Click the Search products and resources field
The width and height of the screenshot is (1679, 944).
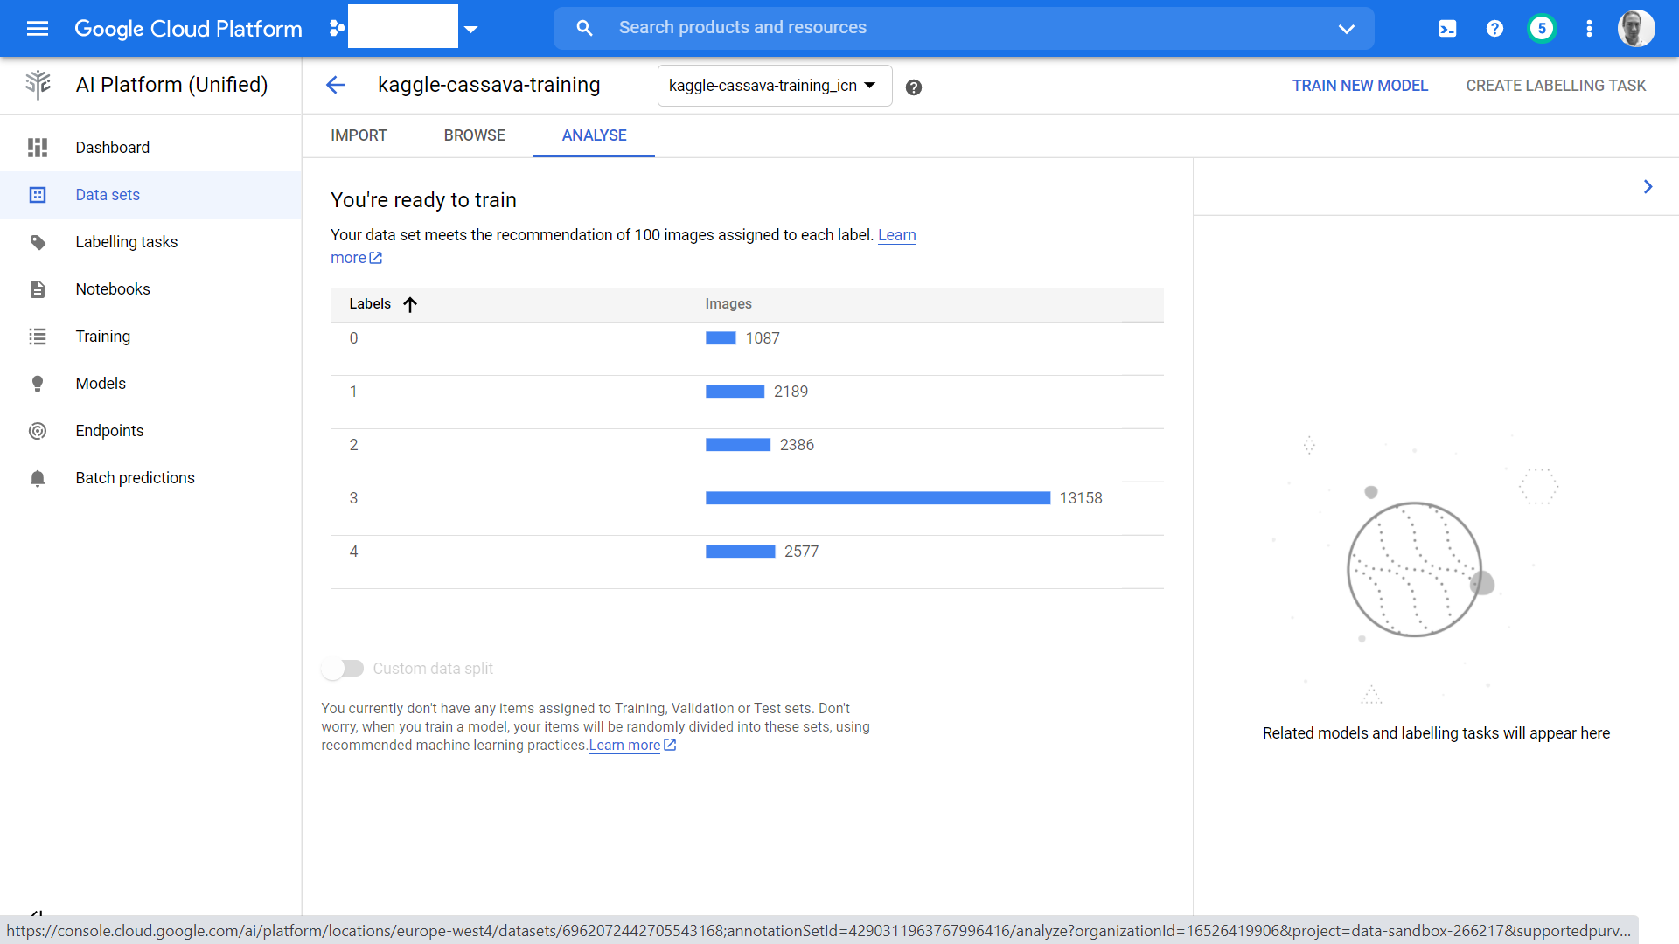[x=962, y=28]
